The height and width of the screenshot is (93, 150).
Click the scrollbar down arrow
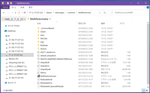pos(148,87)
